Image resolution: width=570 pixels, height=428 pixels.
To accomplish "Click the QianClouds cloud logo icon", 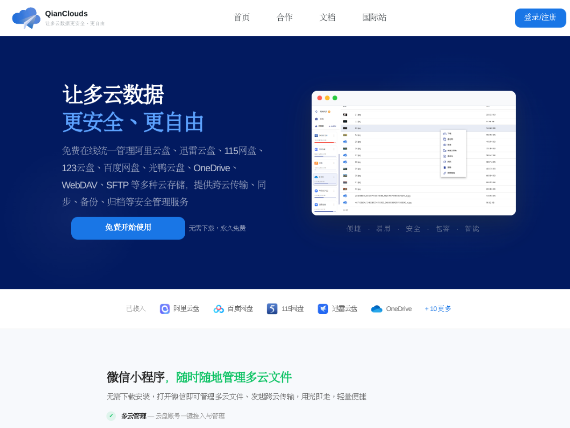I will point(26,18).
